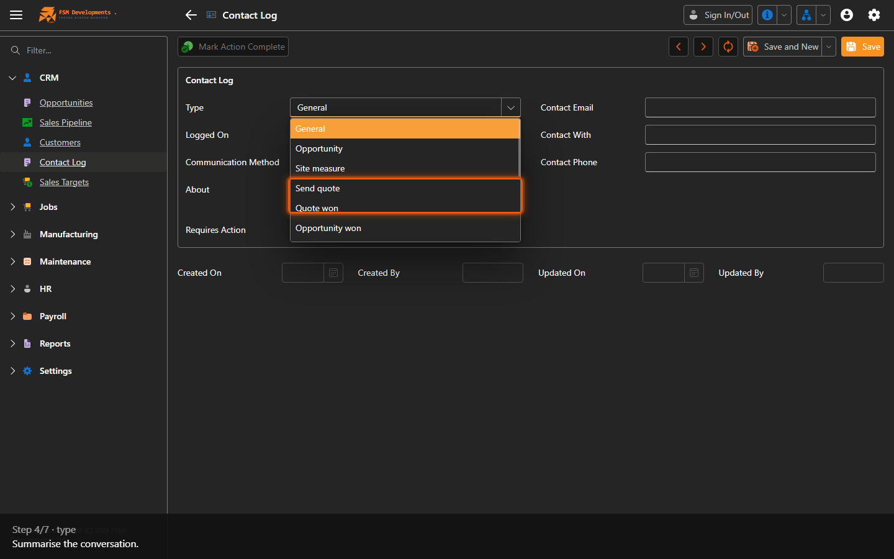Click the orange refresh icon button
This screenshot has width=894, height=559.
pos(728,47)
